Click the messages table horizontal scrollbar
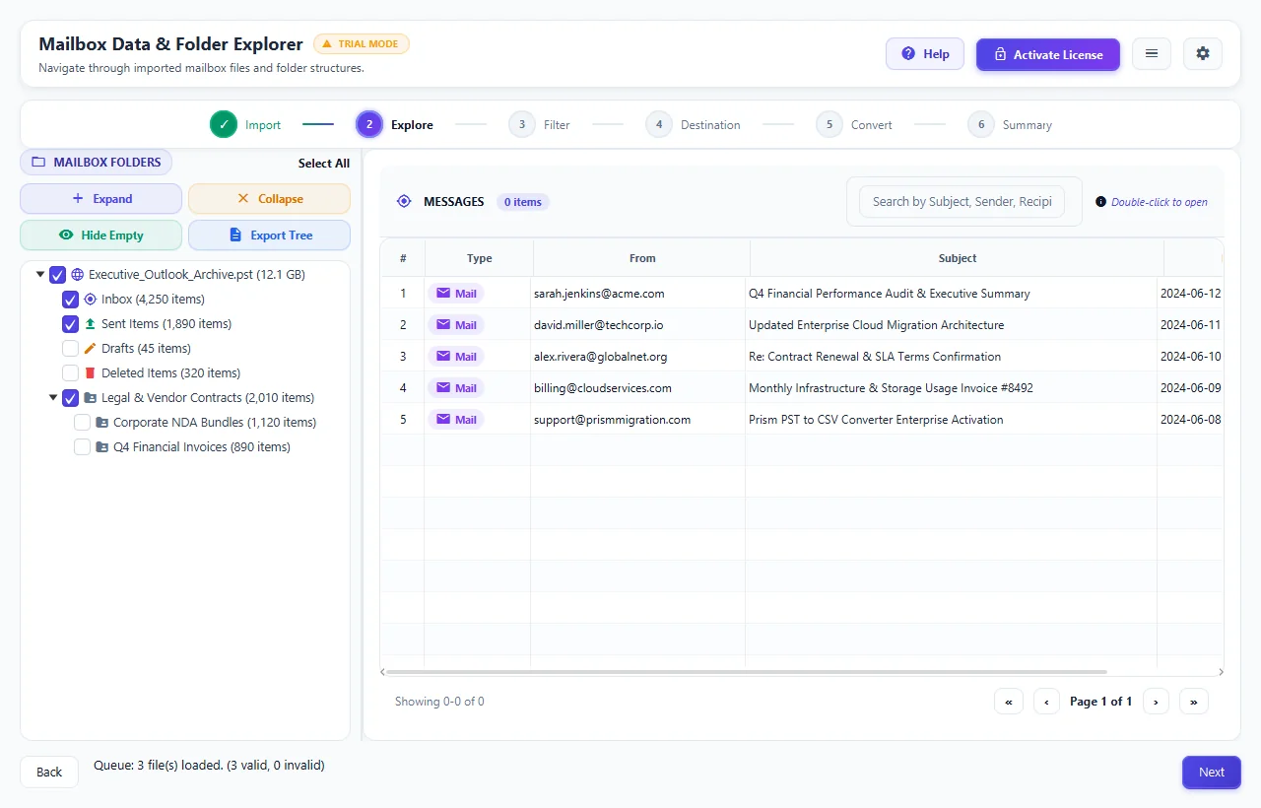The image size is (1261, 808). 747,672
